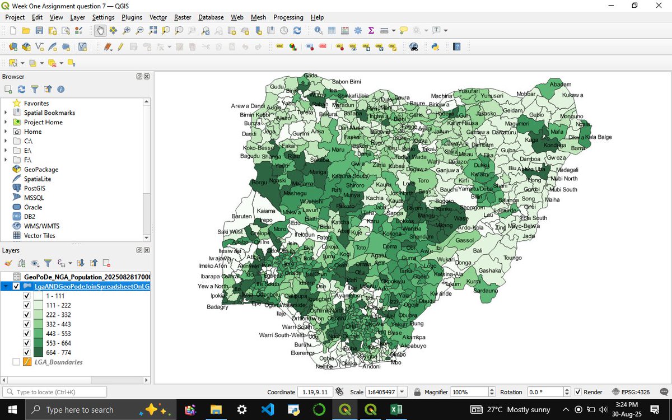
Task: Open the Processing menu
Action: click(288, 17)
